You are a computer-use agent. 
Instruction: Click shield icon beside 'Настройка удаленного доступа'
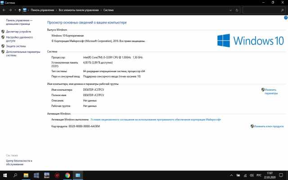point(3,37)
